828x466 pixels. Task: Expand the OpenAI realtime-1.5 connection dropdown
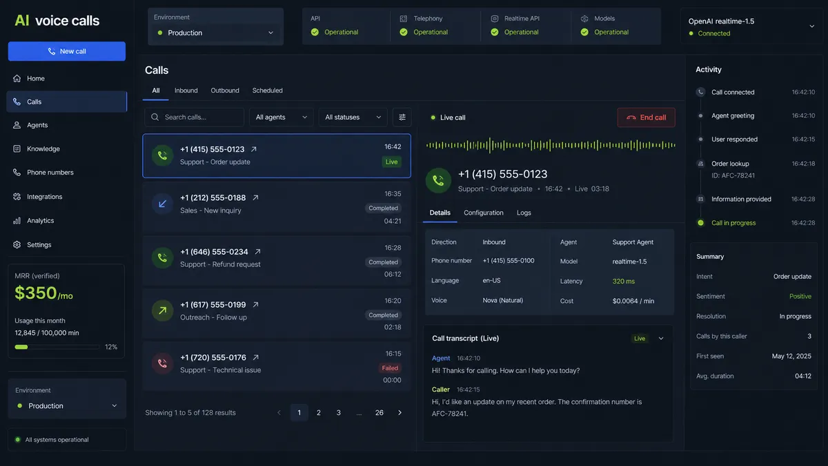(811, 26)
